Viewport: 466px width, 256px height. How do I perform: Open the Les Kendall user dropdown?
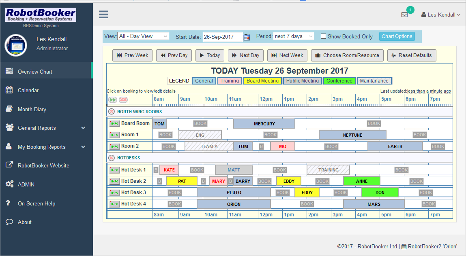(x=441, y=15)
